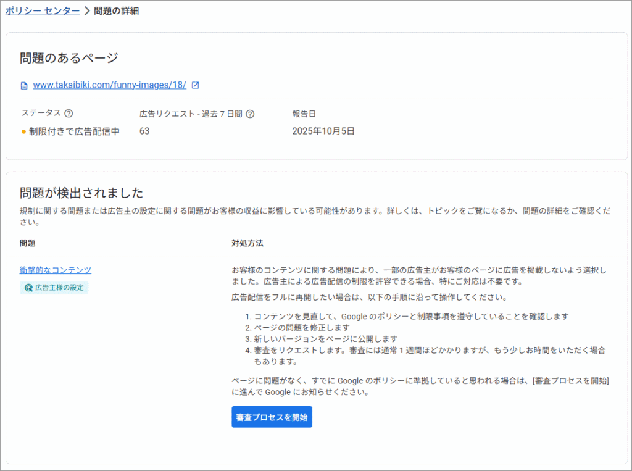Click the ad request count 63
Viewport: 632px width, 471px height.
tap(144, 131)
